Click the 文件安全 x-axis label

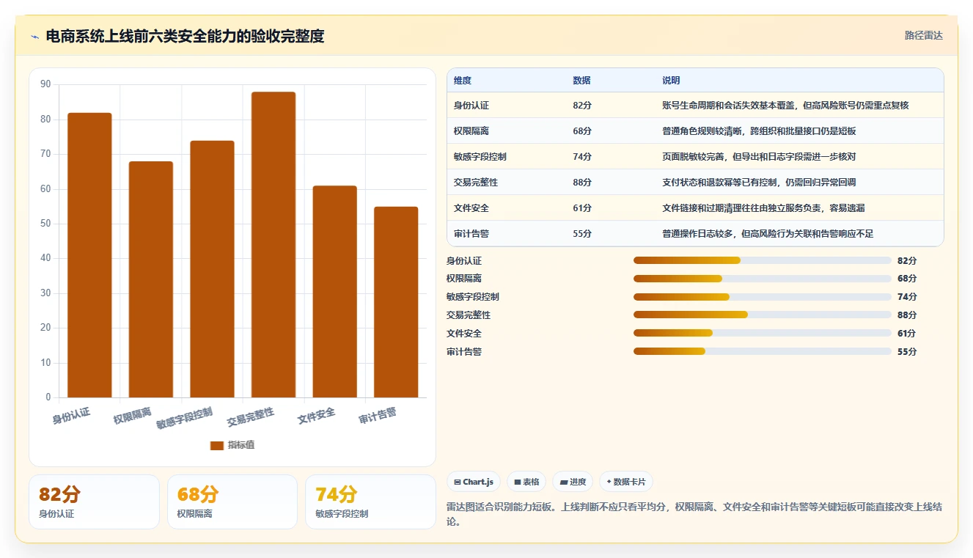[317, 416]
